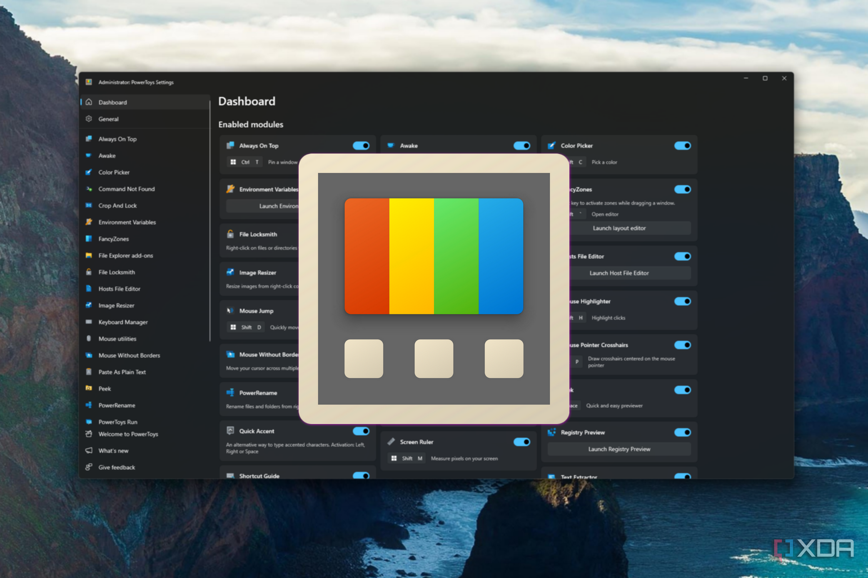Screen dimensions: 868x578
Task: Open Image Resizer from the sidebar icon
Action: click(89, 305)
